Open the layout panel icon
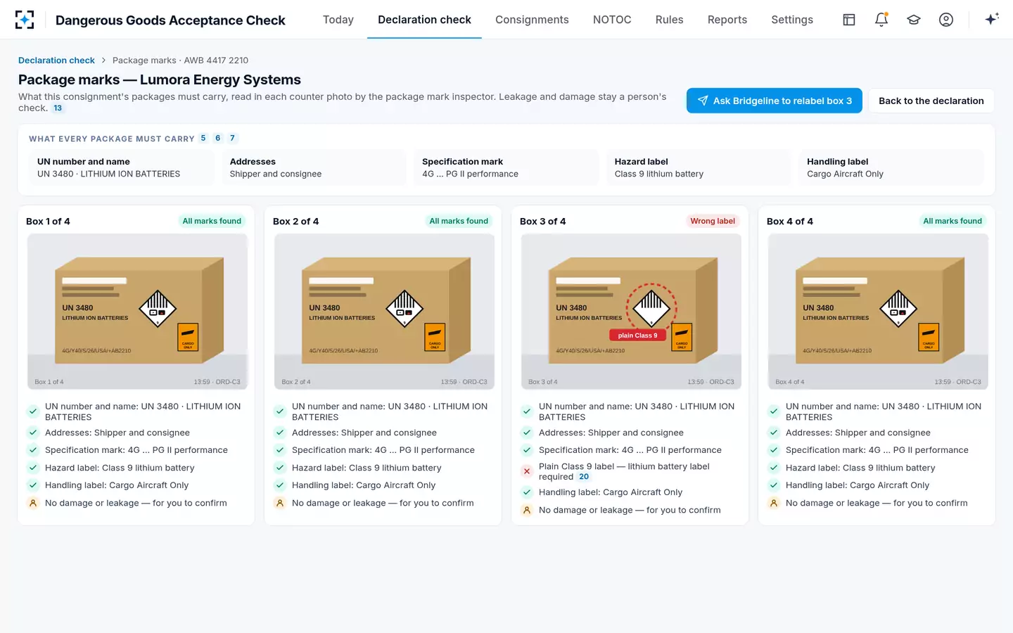Viewport: 1013px width, 633px height. [x=849, y=20]
